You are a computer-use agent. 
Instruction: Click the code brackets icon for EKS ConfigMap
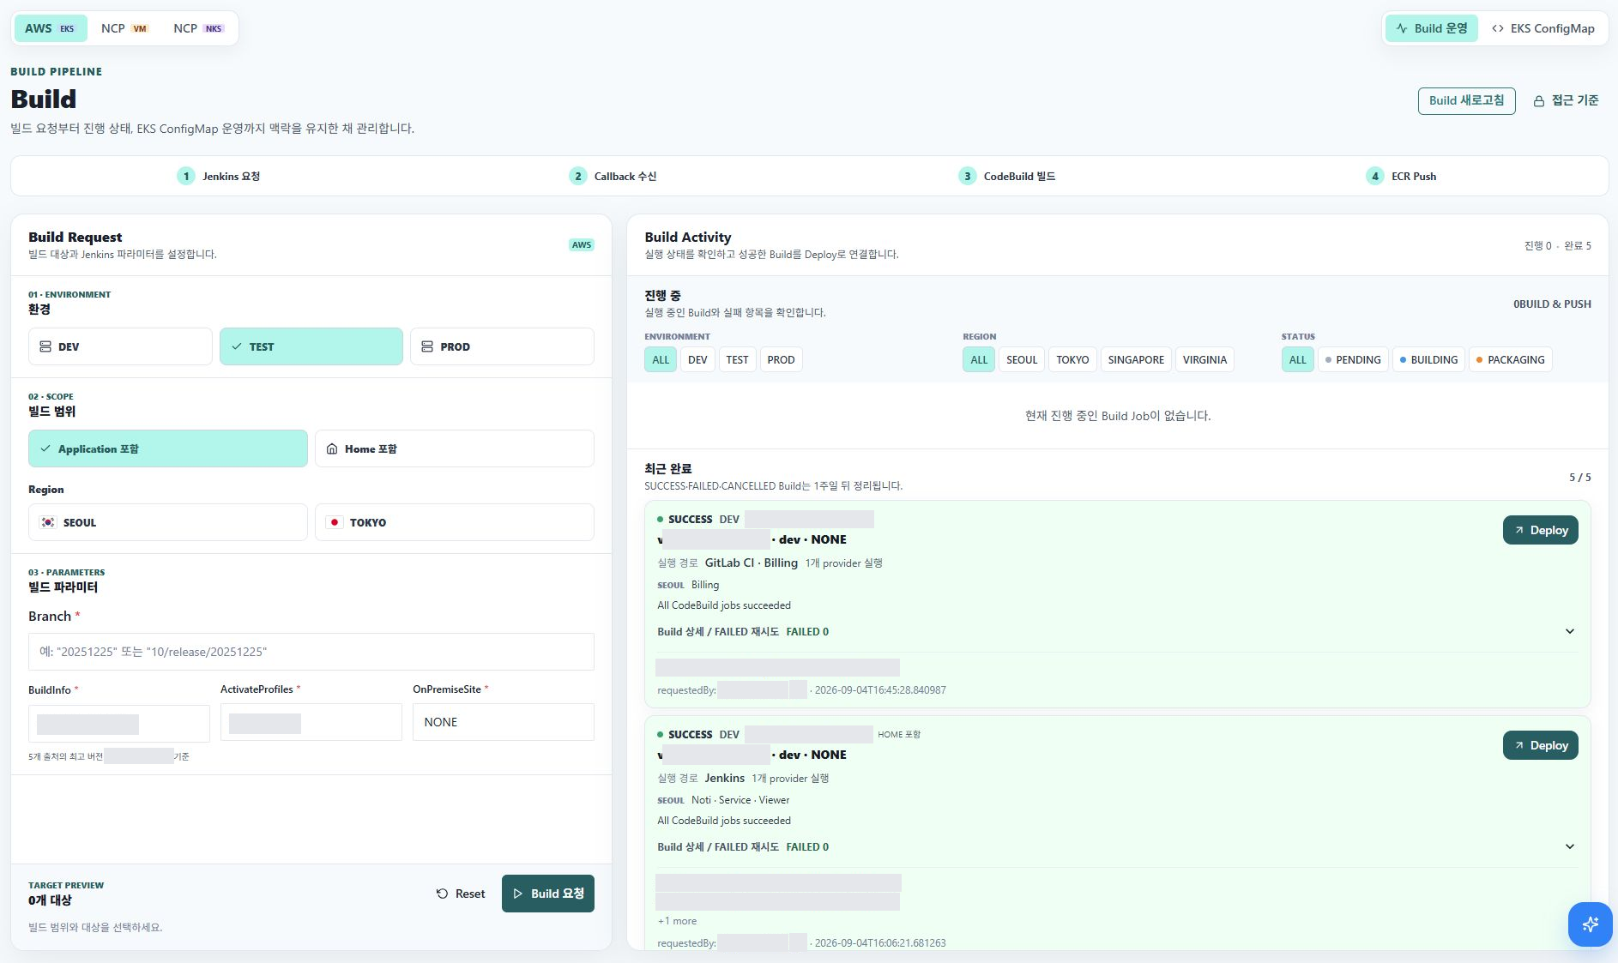[1497, 28]
